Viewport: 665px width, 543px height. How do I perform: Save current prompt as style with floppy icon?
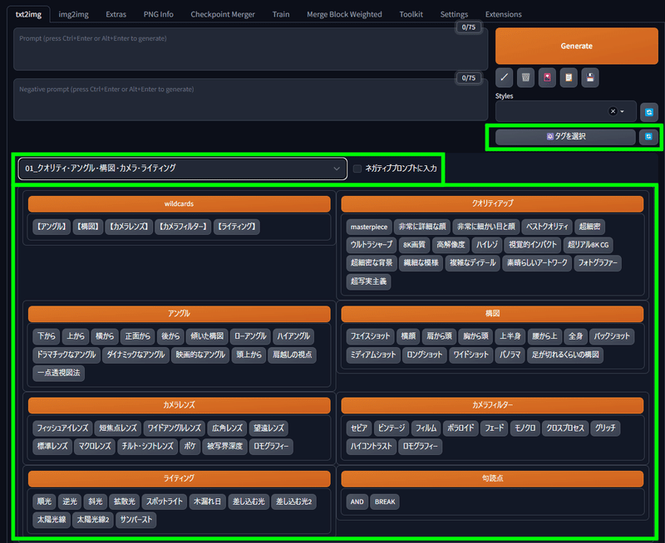coord(591,77)
